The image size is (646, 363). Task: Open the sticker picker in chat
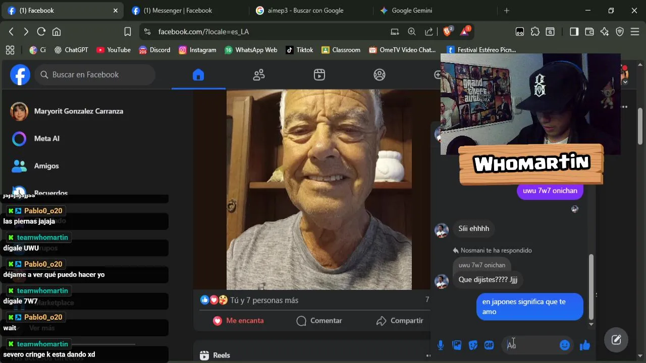click(473, 345)
